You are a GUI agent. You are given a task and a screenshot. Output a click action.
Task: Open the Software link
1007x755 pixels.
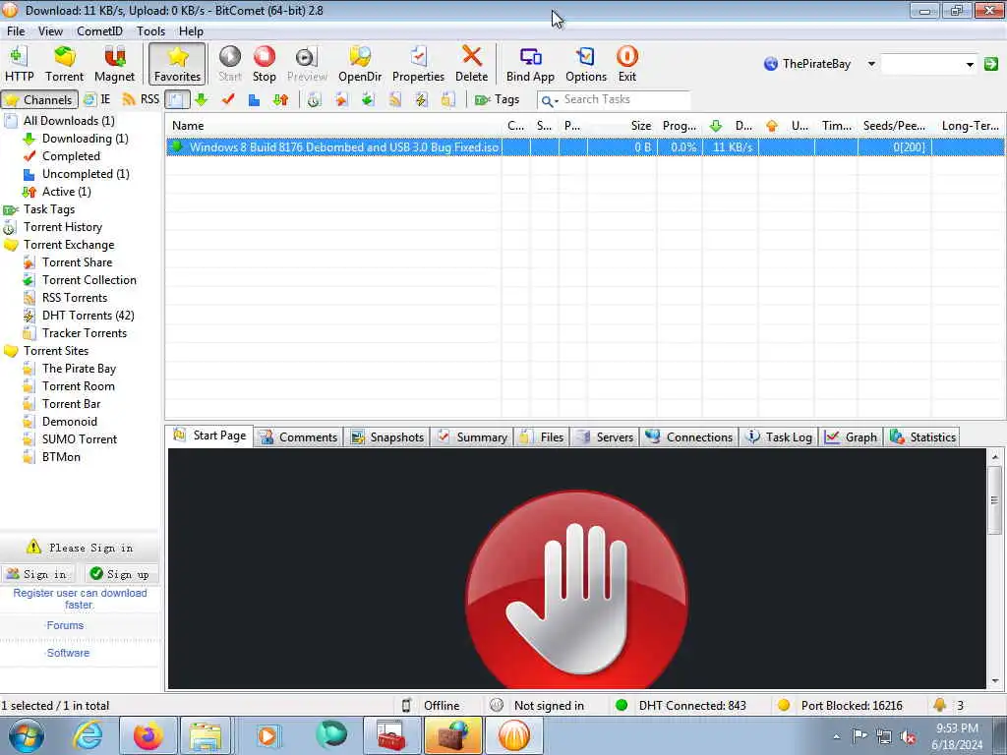tap(68, 653)
